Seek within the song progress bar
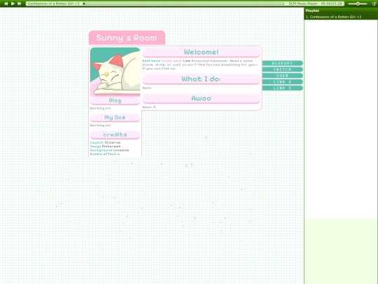378x284 pixels. 183,4
